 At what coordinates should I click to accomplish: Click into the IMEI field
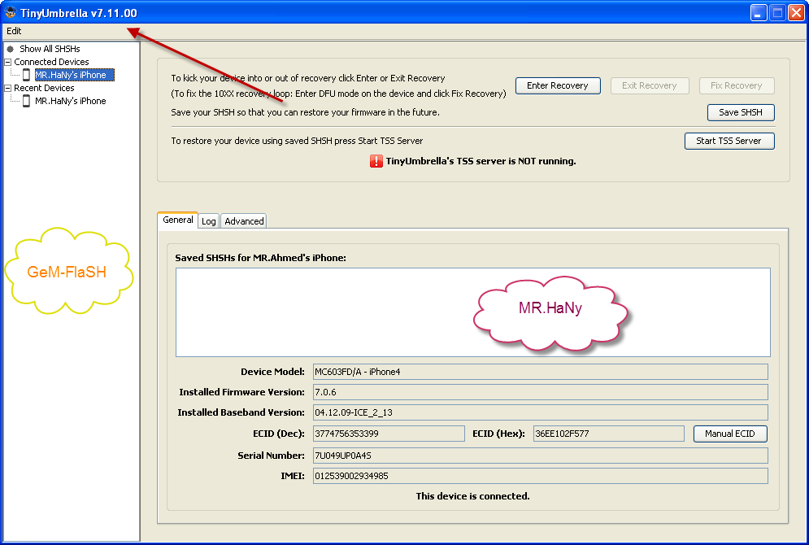pos(540,475)
